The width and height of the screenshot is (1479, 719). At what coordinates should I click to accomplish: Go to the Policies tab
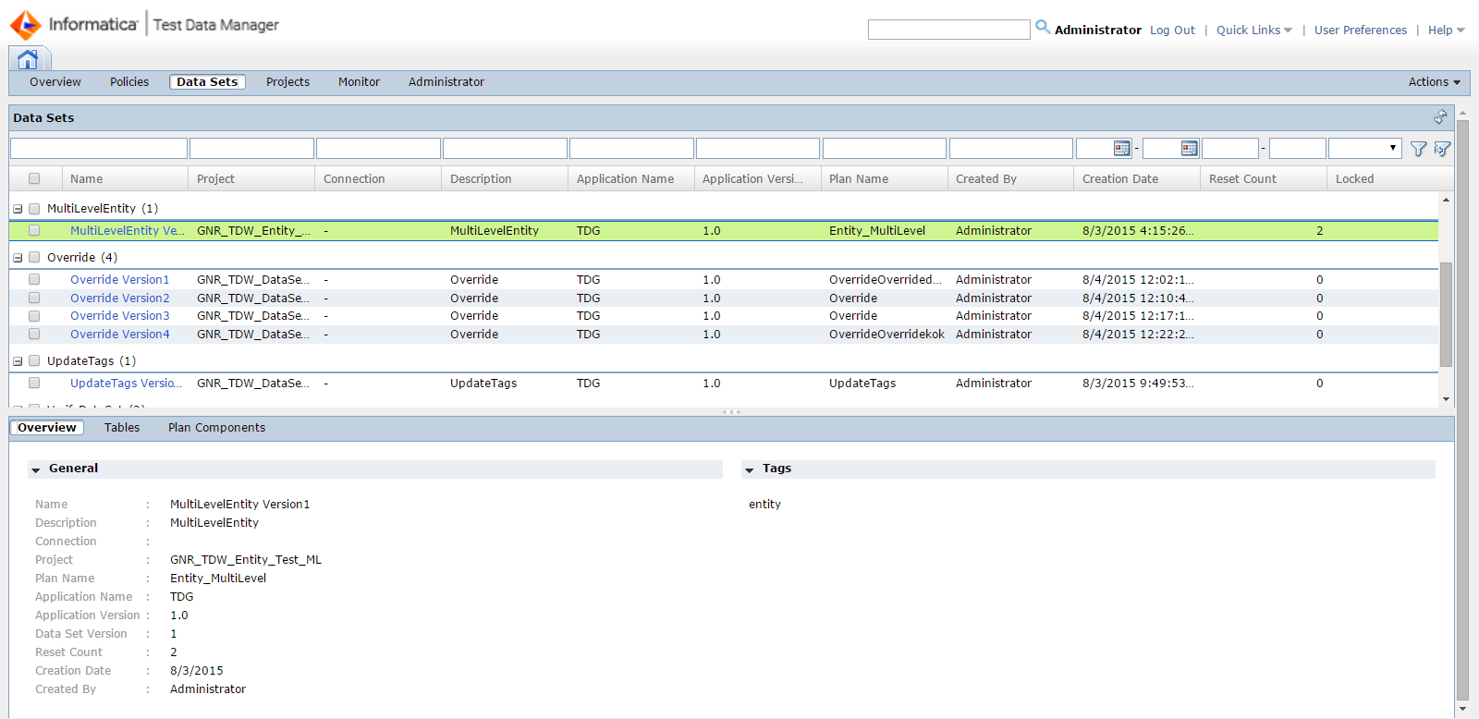129,82
